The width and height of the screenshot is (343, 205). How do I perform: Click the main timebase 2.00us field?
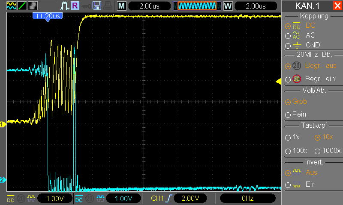click(149, 6)
